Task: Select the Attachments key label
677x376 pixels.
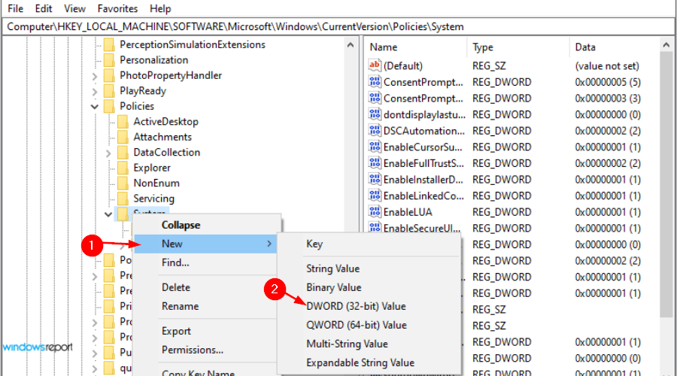Action: coord(162,138)
